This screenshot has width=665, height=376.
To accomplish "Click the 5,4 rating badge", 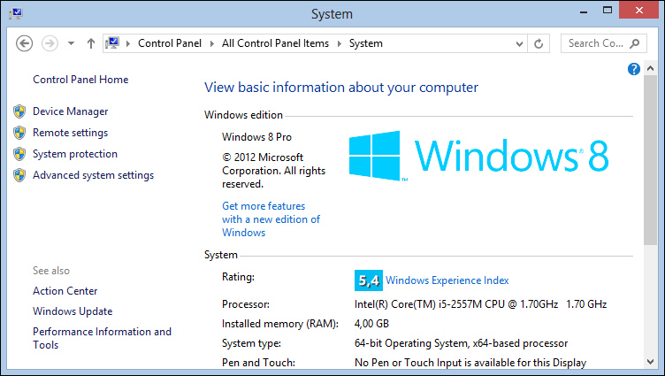I will point(369,280).
